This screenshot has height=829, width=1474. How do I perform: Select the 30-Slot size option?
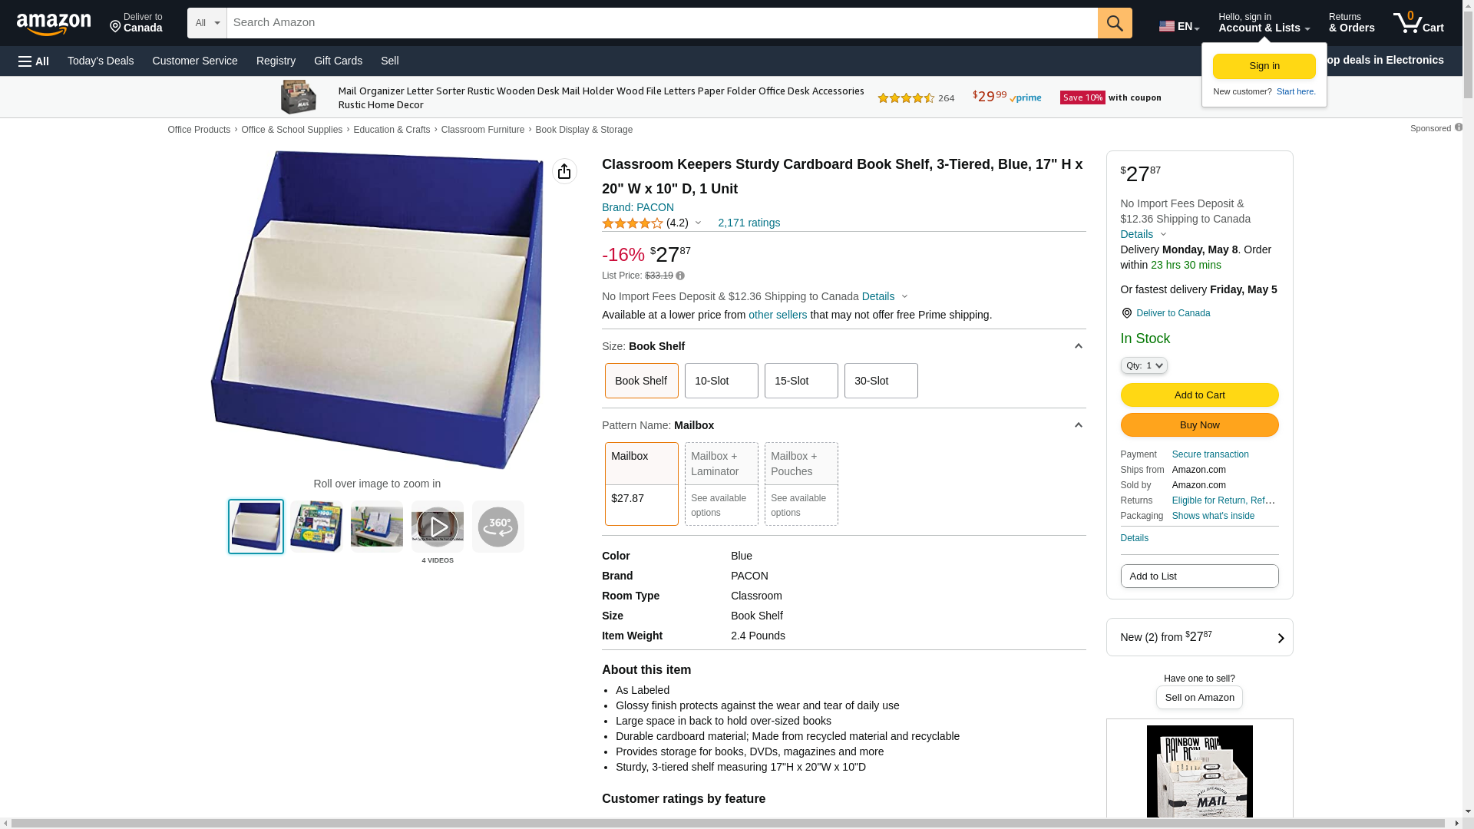pyautogui.click(x=881, y=381)
